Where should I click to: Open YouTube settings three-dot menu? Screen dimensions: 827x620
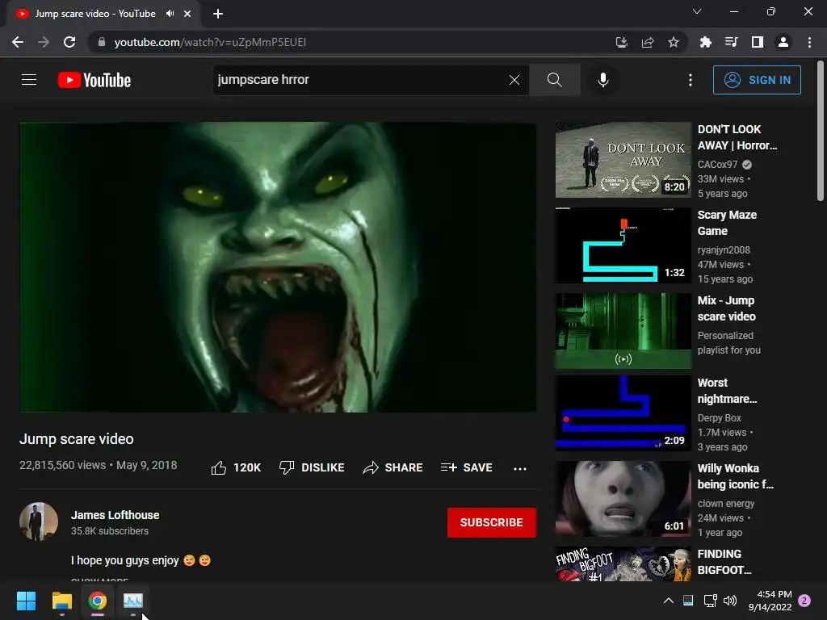point(690,80)
